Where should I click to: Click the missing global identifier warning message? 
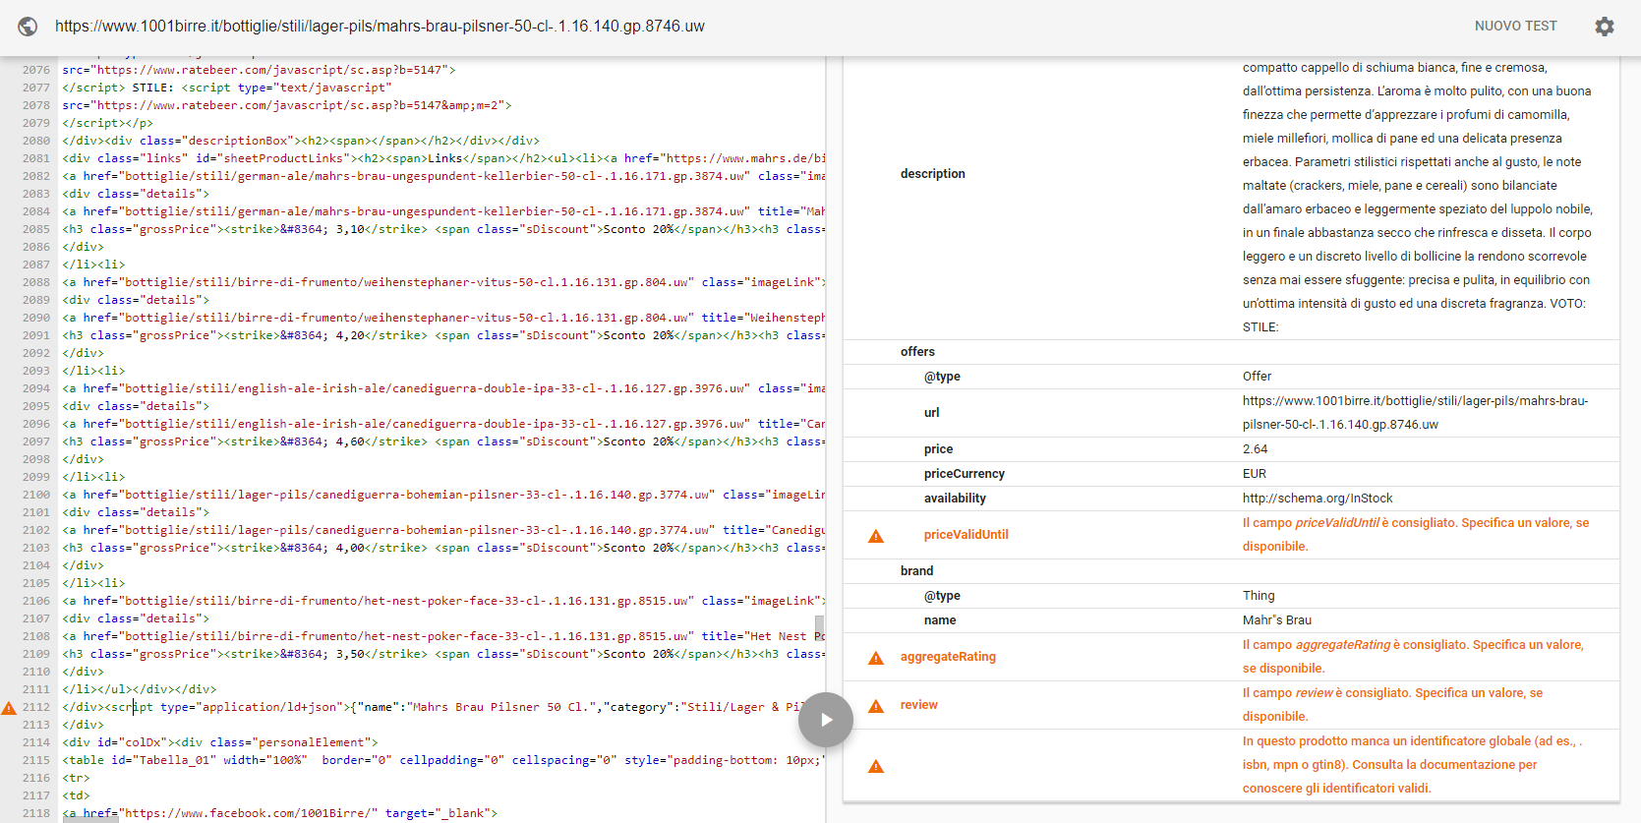1412,765
